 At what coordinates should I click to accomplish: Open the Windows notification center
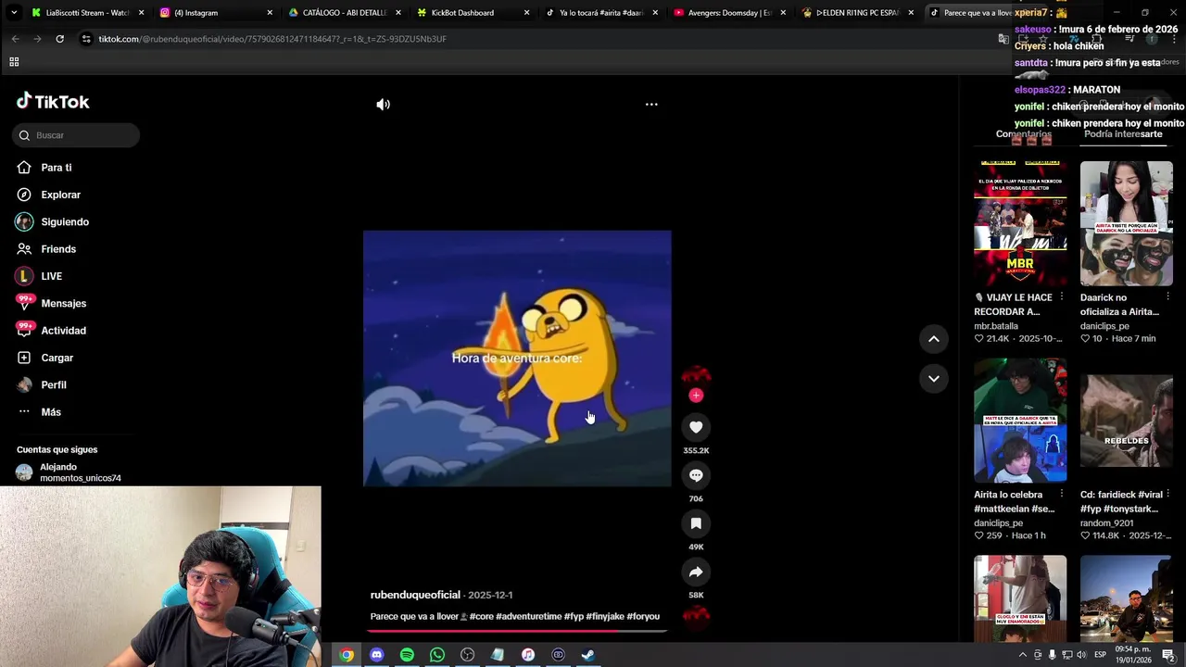click(x=1168, y=655)
